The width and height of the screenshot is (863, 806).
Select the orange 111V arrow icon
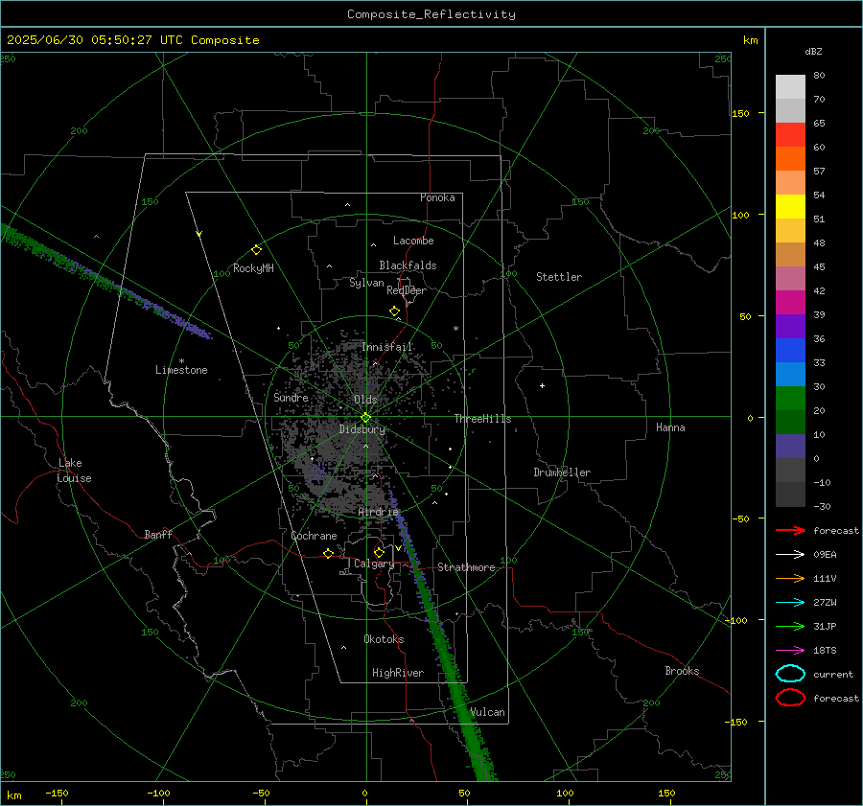(x=790, y=578)
